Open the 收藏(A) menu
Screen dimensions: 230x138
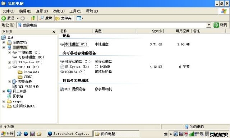tap(59, 11)
